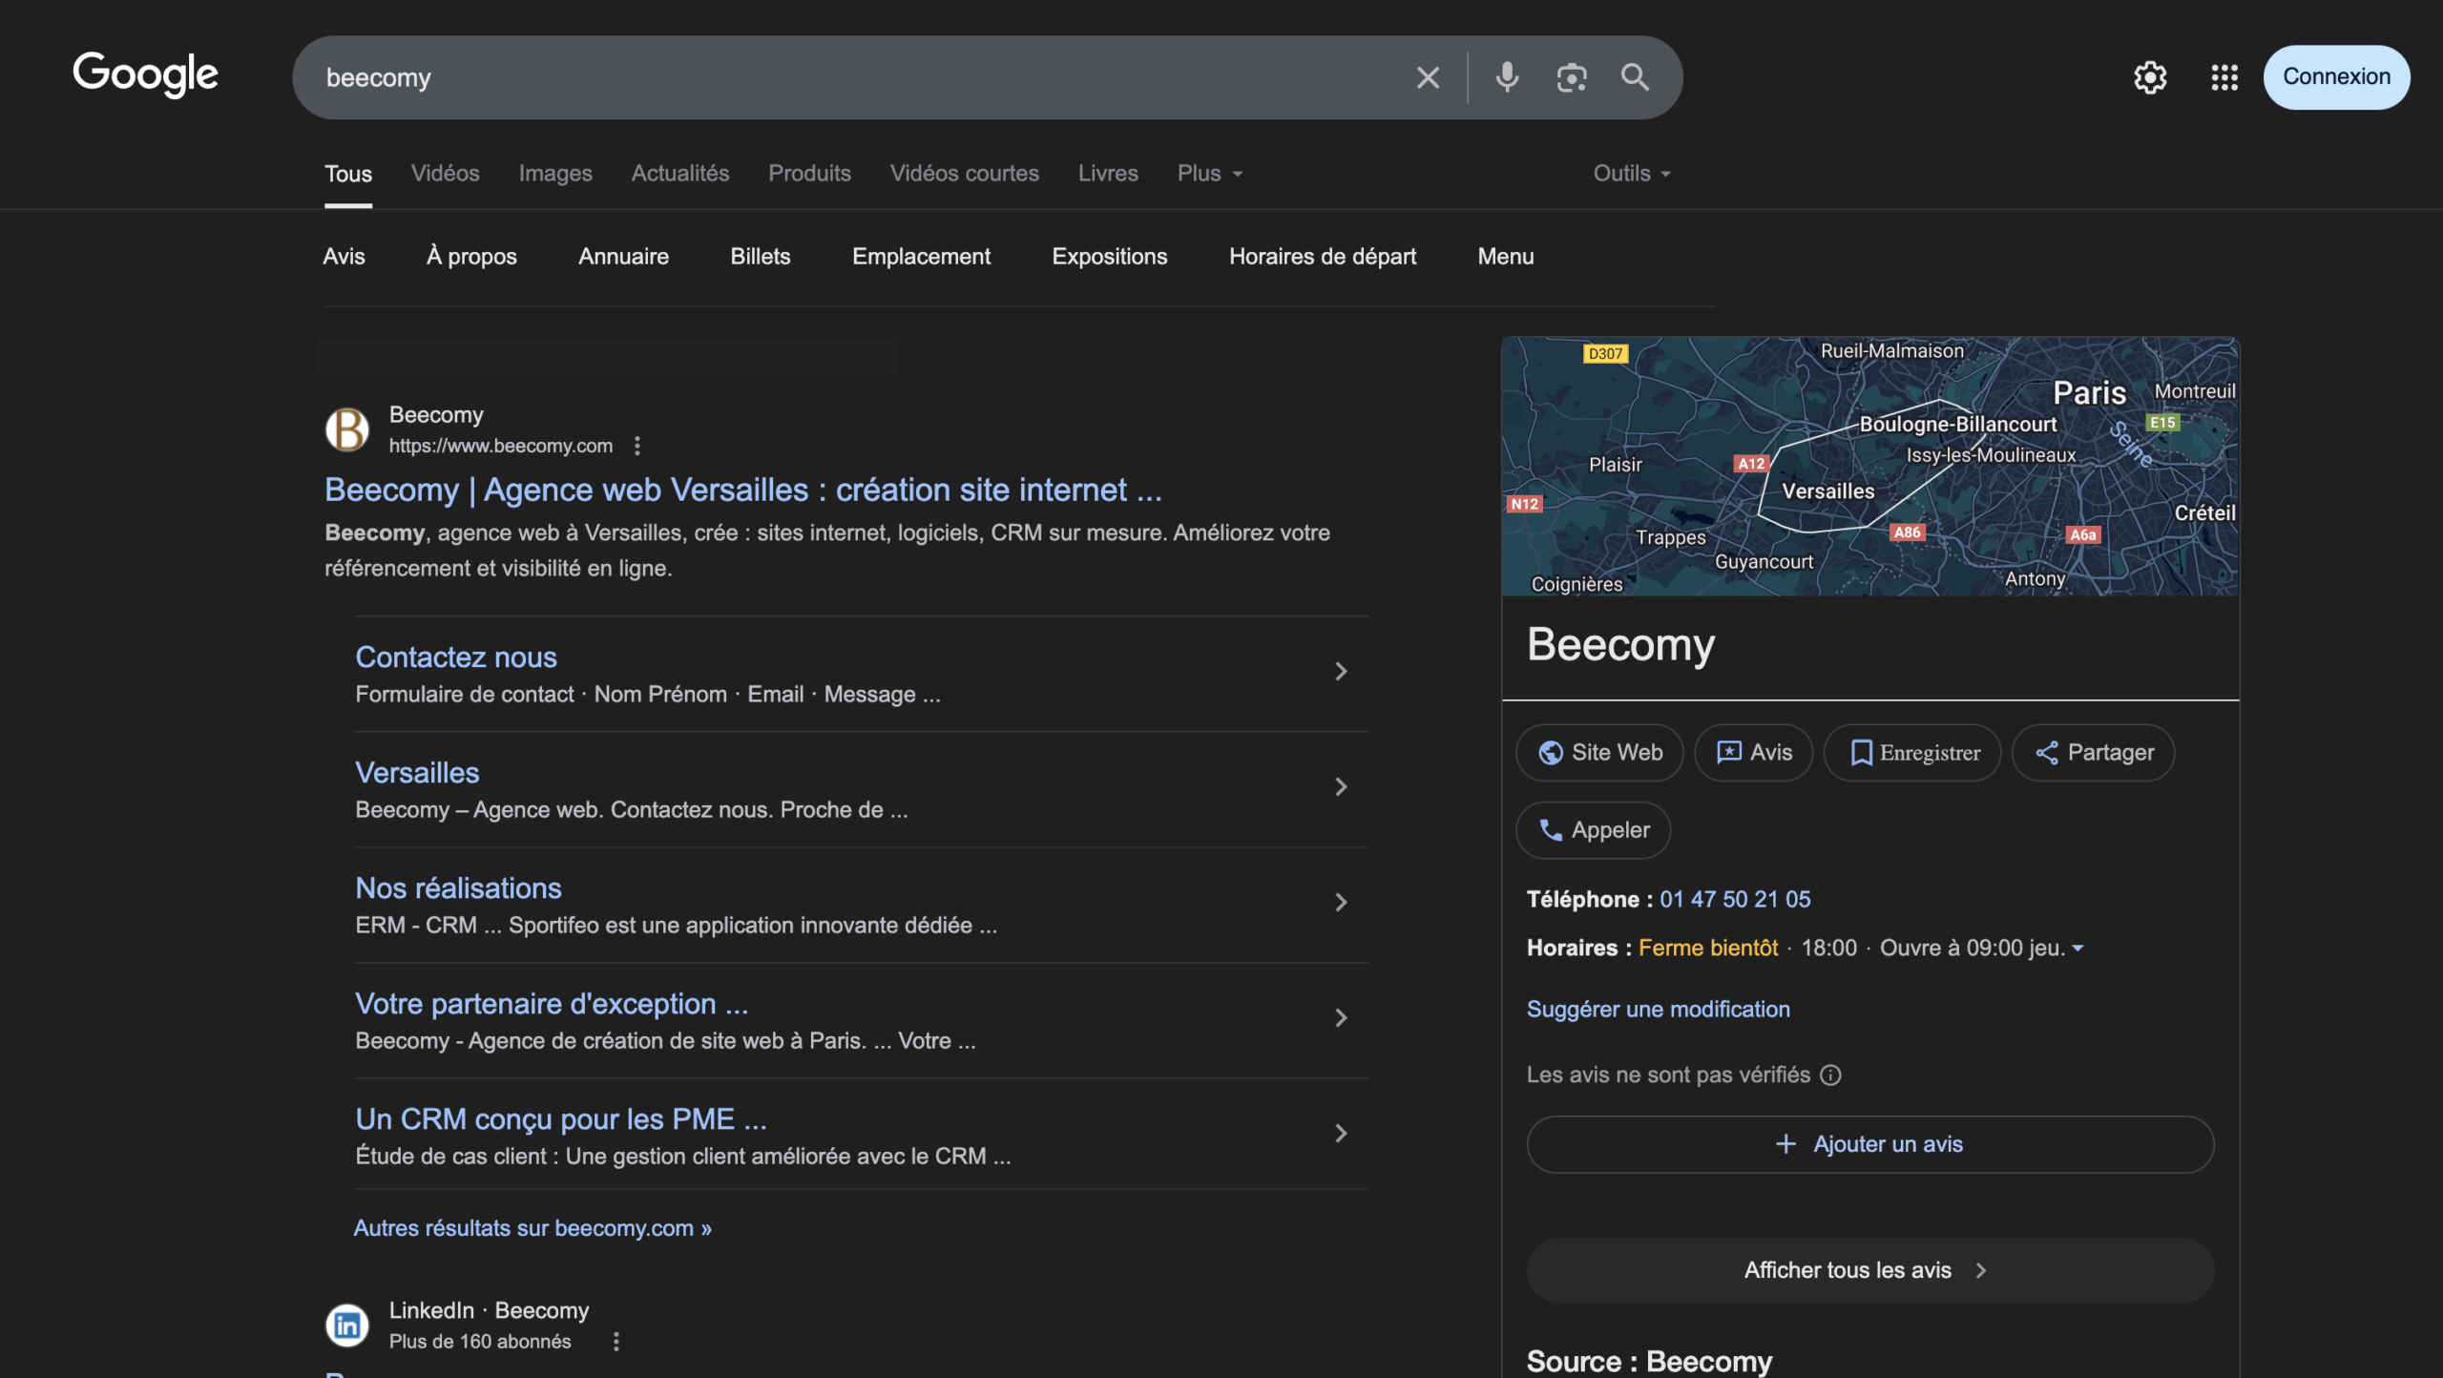Image resolution: width=2443 pixels, height=1378 pixels.
Task: Open the LinkedIn Beecomy result icon
Action: tap(347, 1325)
